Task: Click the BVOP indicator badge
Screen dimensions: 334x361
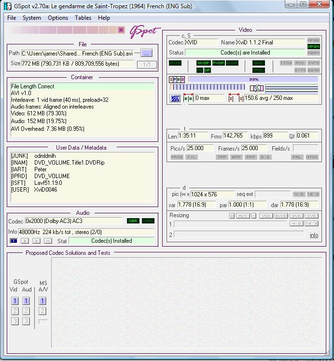Action: 232,63
